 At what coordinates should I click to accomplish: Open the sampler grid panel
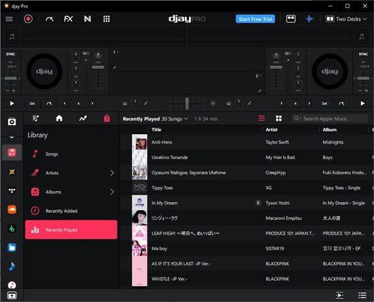click(x=106, y=19)
